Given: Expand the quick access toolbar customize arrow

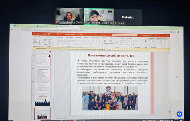Looking at the screenshot, I should [60, 34].
